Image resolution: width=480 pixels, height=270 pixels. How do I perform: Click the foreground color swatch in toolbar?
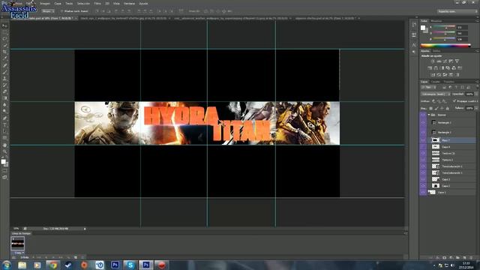pos(3,161)
